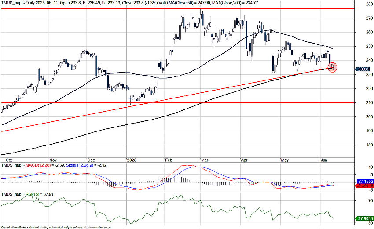Click the 200 price axis label
This screenshot has width=374, height=229.
[369, 116]
